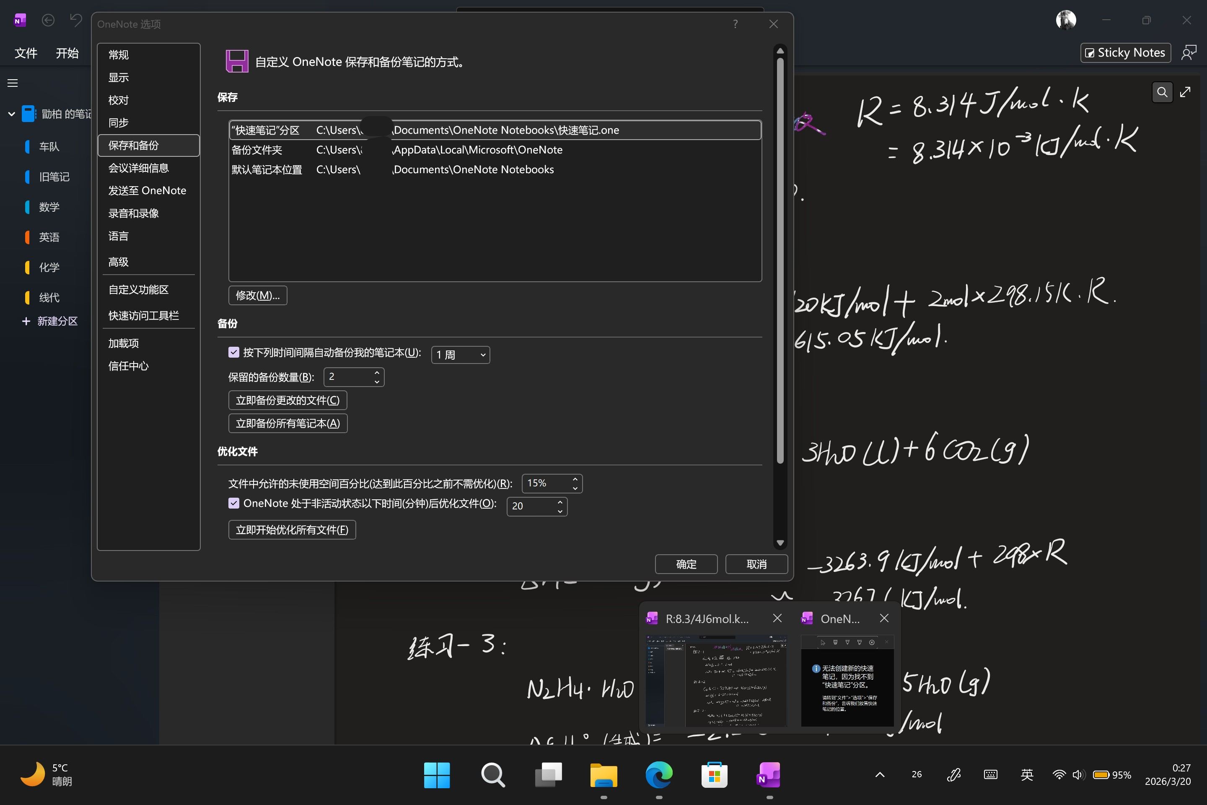Toggle optimize files when inactive checkbox
This screenshot has height=805, width=1207.
[x=233, y=503]
